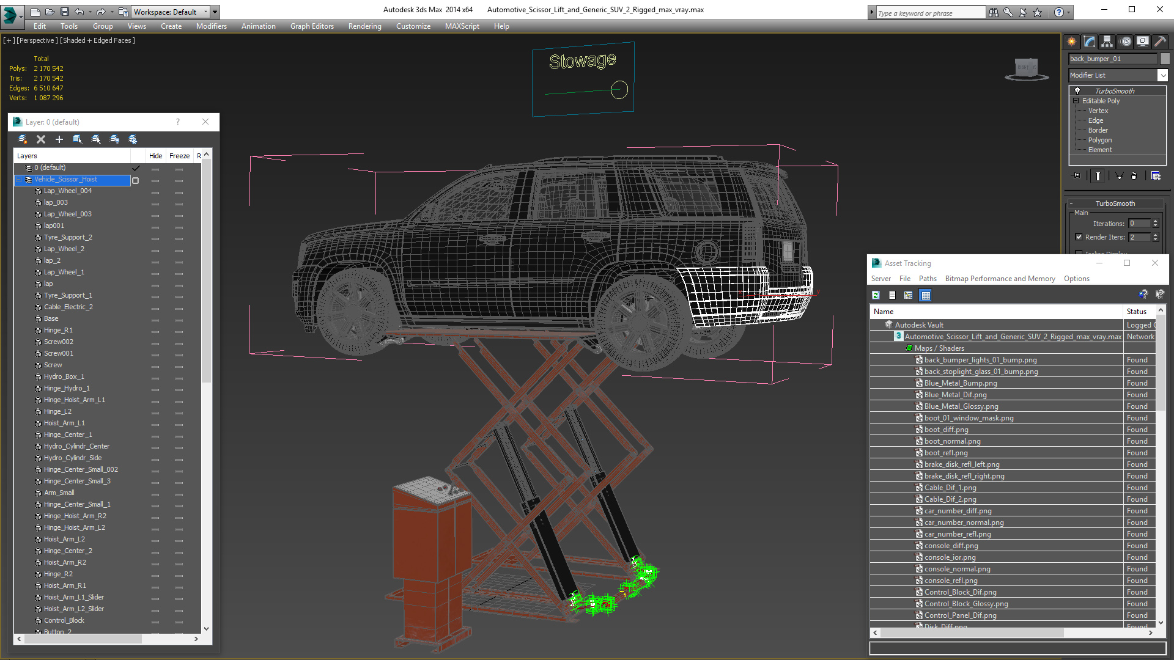The height and width of the screenshot is (660, 1174).
Task: Click object color swatch beside back_bumper_01
Action: [x=1164, y=59]
